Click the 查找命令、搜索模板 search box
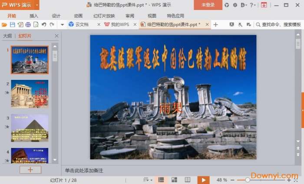304x184 pixels. tap(278, 25)
